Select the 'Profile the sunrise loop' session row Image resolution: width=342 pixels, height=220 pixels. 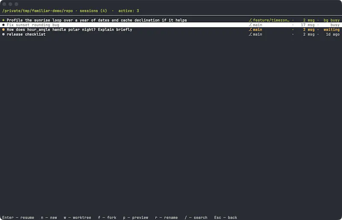[x=171, y=20]
